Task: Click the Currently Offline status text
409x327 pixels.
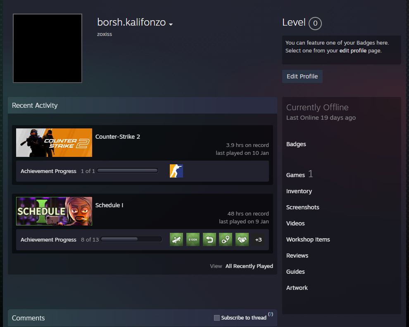Action: coord(317,107)
